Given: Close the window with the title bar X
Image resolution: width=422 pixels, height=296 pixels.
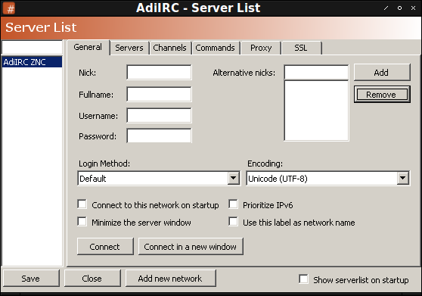Looking at the screenshot, I should pos(414,8).
